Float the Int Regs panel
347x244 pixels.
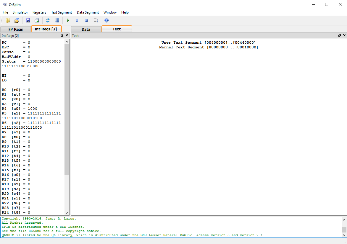pyautogui.click(x=62, y=35)
